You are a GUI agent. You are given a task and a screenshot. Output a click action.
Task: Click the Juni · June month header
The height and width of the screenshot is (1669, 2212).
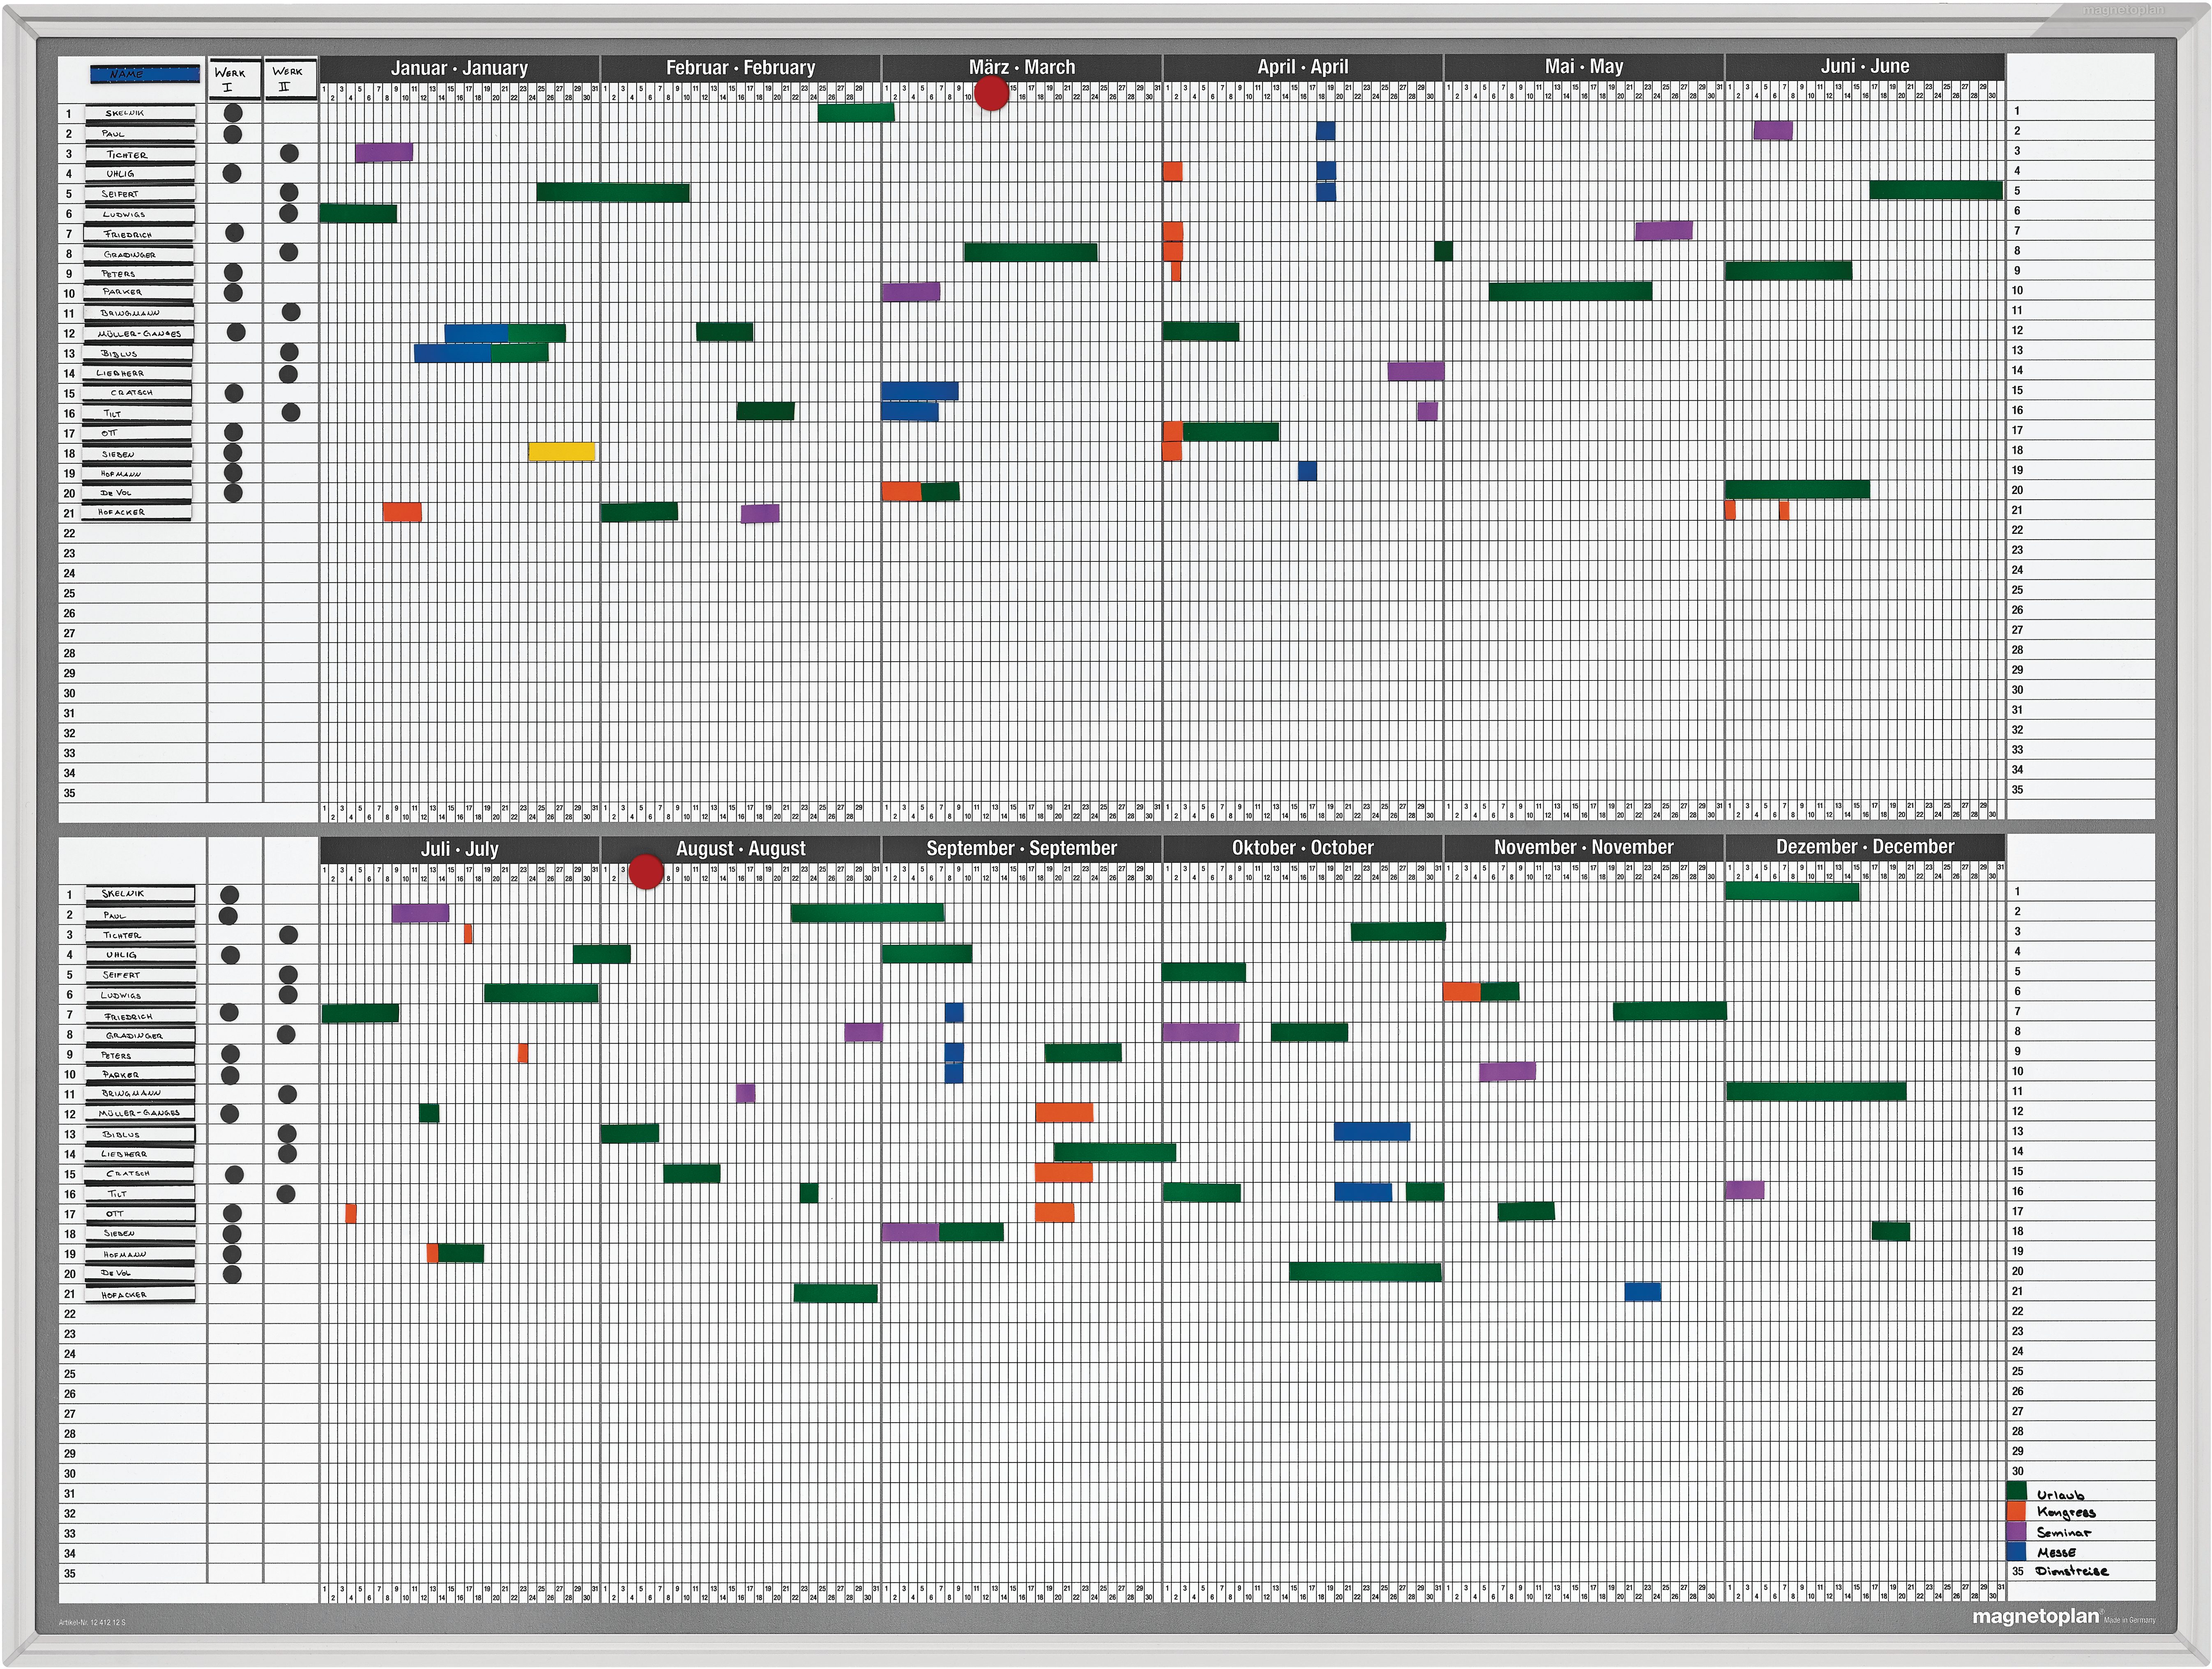click(1864, 66)
